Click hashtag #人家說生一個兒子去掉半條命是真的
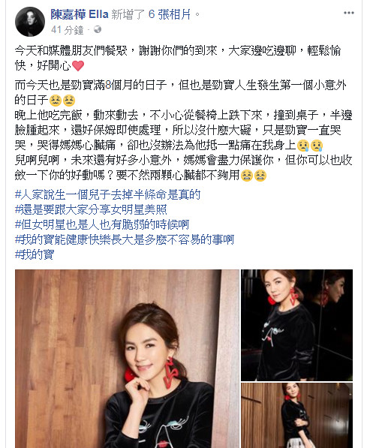 108,194
